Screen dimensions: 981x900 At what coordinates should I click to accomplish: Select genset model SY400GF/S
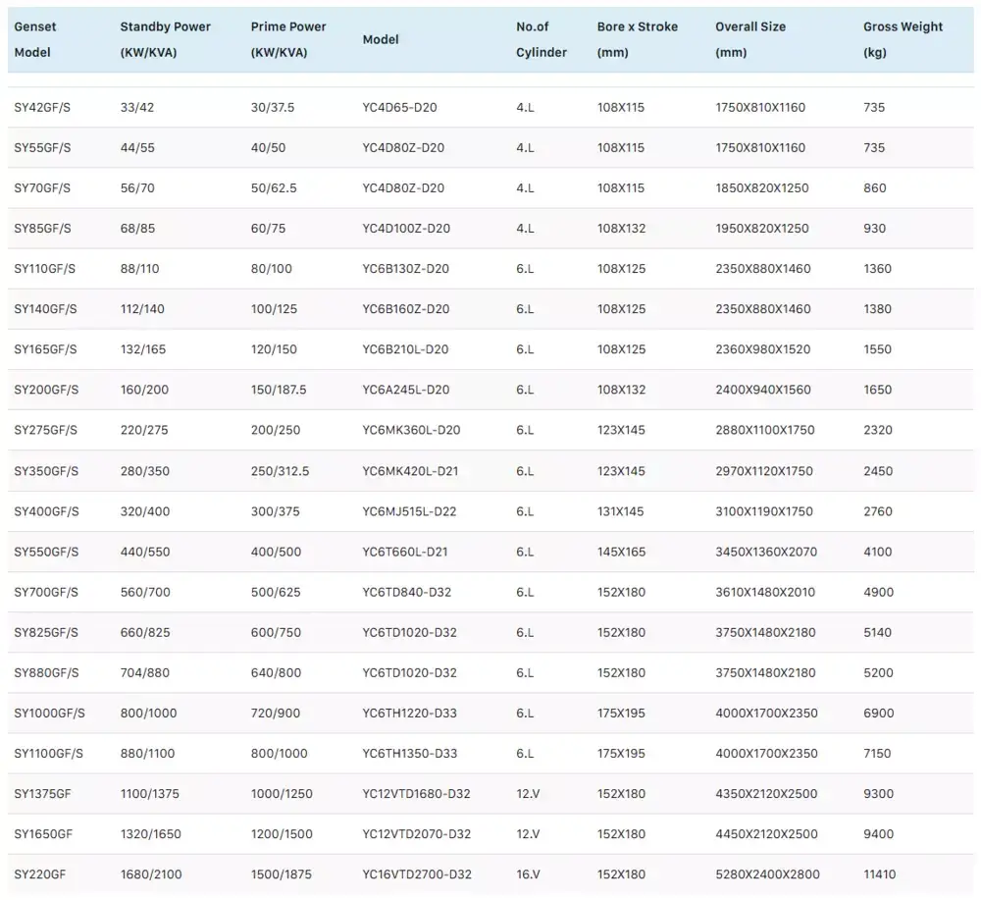(x=46, y=511)
